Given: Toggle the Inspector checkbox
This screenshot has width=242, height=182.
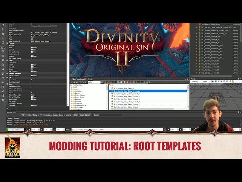Looking at the screenshot, I should click(x=32, y=56).
